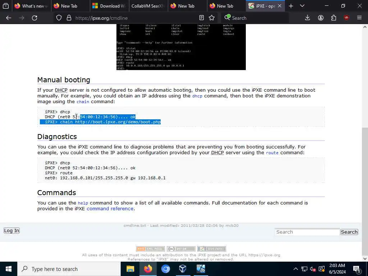Open the help command link
This screenshot has width=368, height=276.
tap(83, 203)
